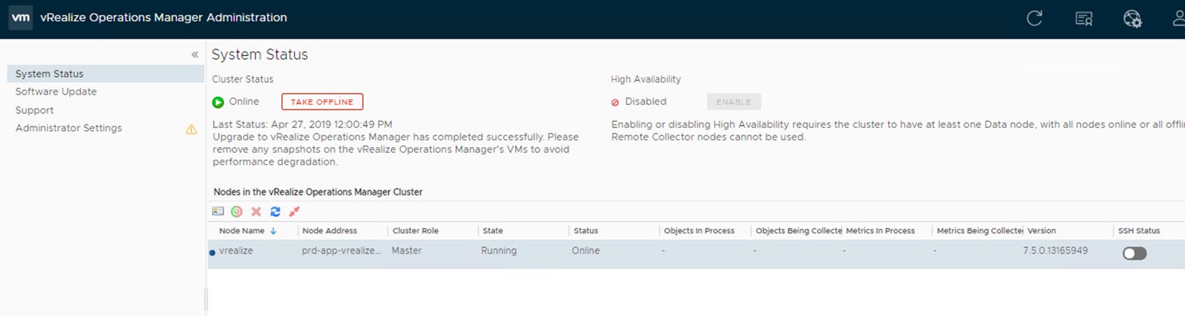The height and width of the screenshot is (316, 1185).
Task: Click the ENABLE High Availability button
Action: [x=734, y=102]
